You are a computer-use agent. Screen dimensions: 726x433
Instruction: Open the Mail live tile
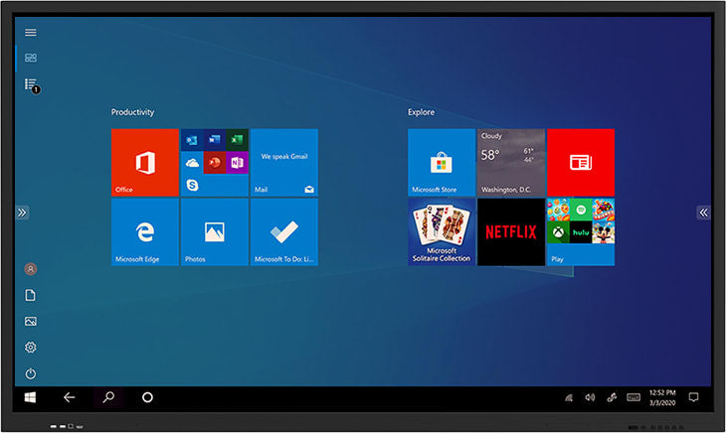[x=284, y=162]
